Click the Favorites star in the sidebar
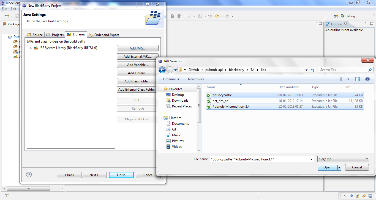 point(165,89)
